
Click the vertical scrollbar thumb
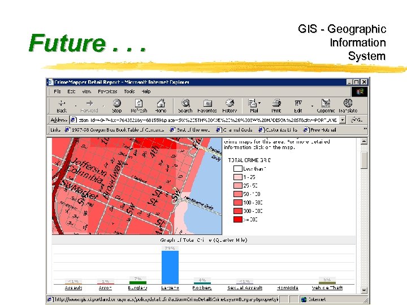364,160
